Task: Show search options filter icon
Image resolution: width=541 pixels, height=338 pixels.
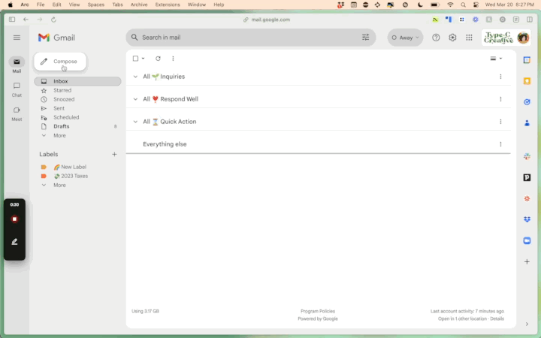Action: pos(365,38)
